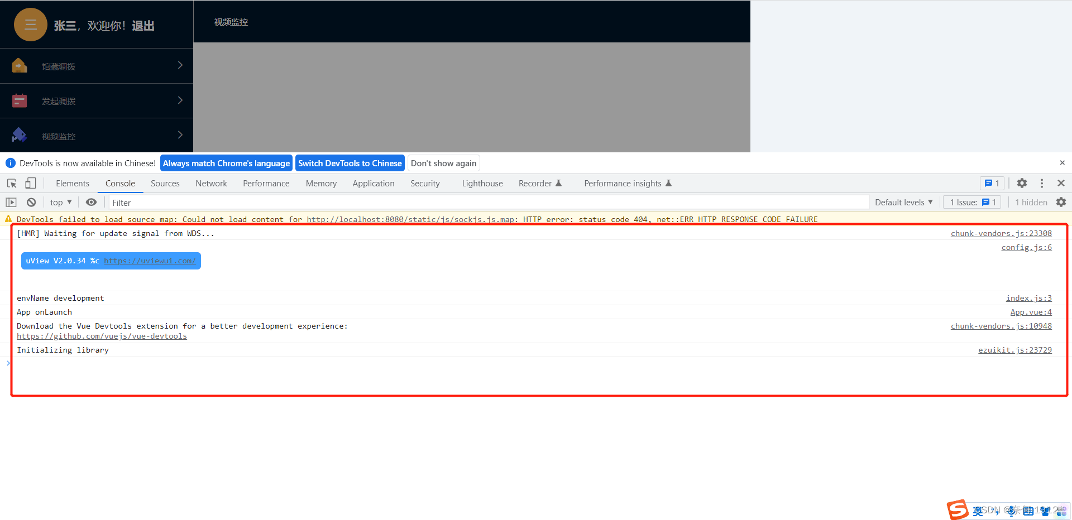Click the 'Initializing library' log message

63,350
